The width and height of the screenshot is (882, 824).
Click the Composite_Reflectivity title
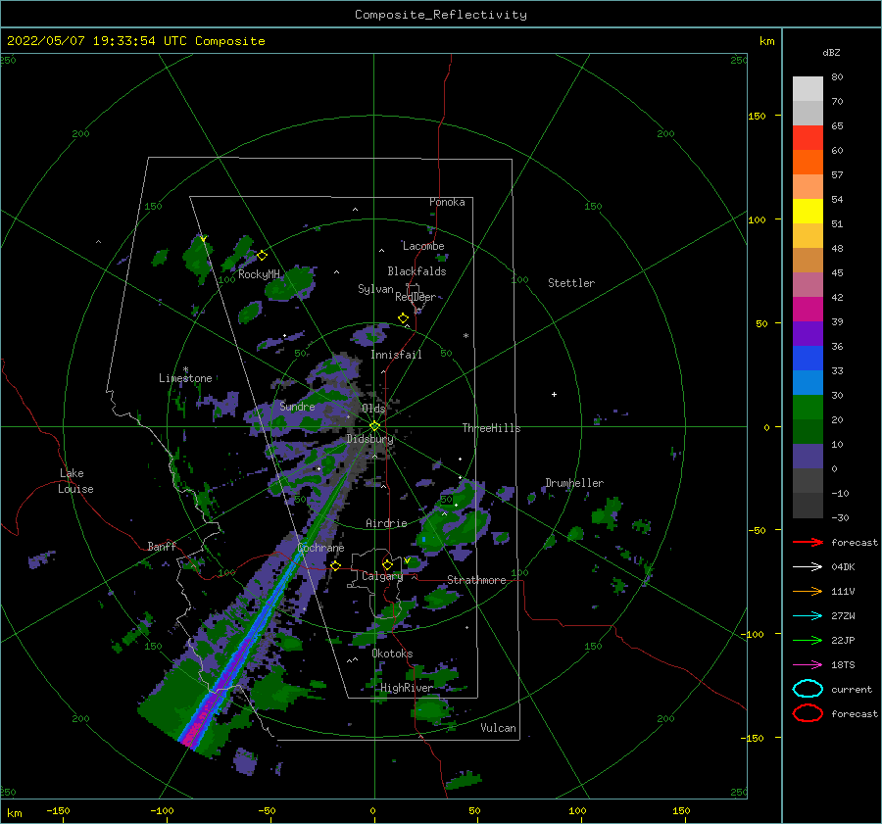point(441,15)
